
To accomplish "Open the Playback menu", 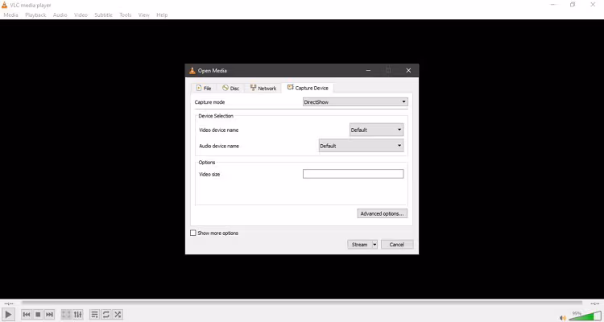I will tap(35, 15).
